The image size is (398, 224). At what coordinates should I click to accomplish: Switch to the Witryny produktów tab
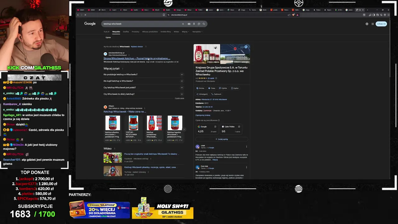(150, 32)
